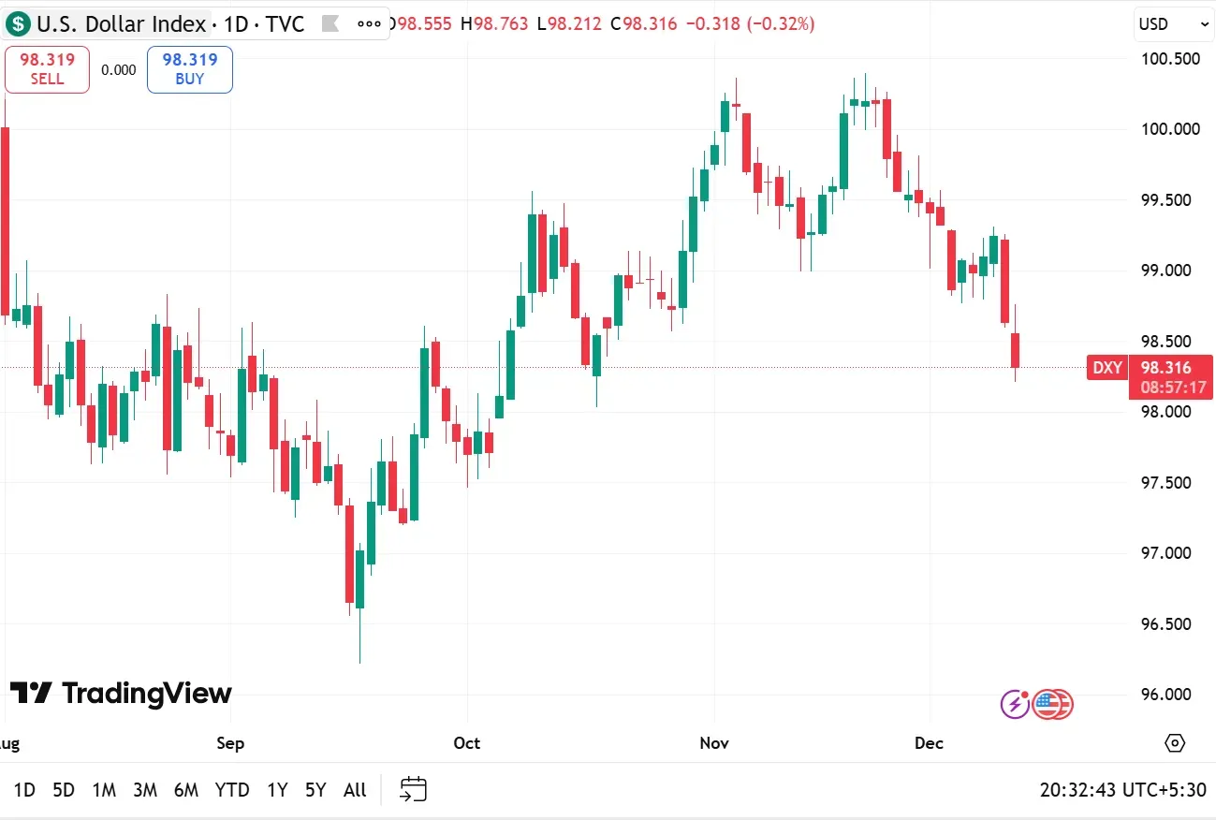The height and width of the screenshot is (820, 1216).
Task: Expand the USD currency dropdown
Action: (x=1174, y=24)
